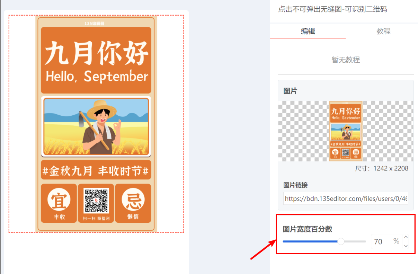Viewport: 418px width, 274px height.
Task: Click the 尺寸 1242 x 2208 text
Action: (x=382, y=169)
